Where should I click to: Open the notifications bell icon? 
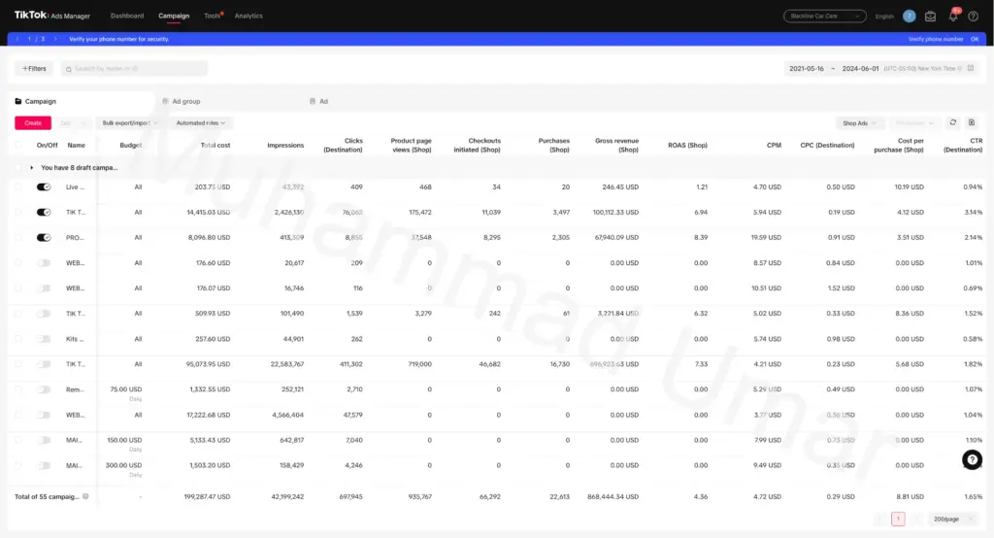click(x=953, y=17)
